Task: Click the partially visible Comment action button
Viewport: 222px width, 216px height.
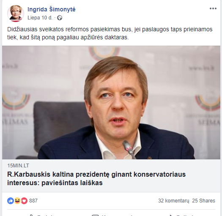Action: (x=112, y=215)
